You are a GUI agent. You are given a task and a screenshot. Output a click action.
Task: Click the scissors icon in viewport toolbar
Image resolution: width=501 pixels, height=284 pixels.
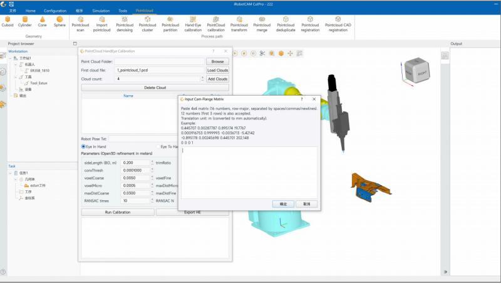coord(262,53)
